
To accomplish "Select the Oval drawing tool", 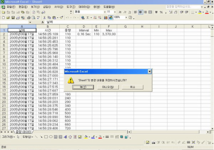I will [x=51, y=137].
